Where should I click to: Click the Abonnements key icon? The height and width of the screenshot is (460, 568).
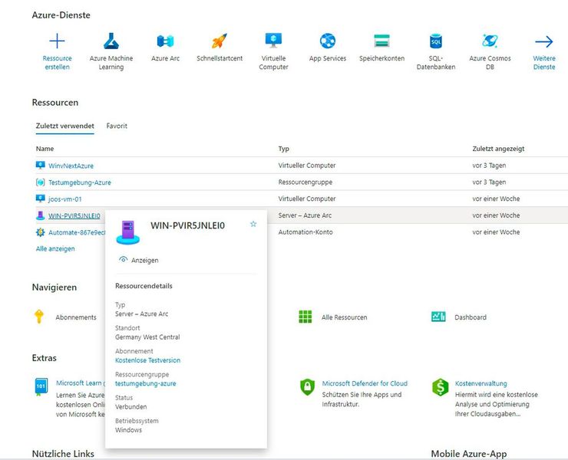[39, 317]
